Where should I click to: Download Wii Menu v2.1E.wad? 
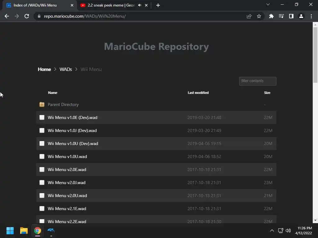[x=67, y=209]
